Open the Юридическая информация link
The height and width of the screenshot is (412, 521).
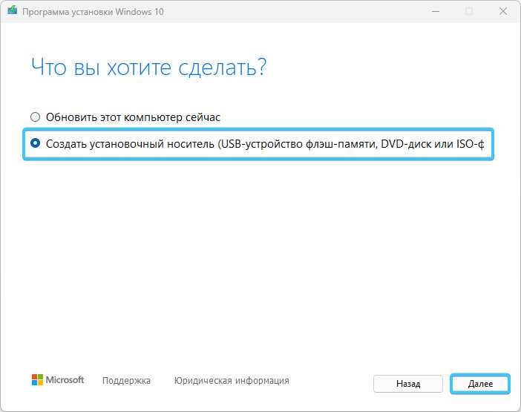[232, 380]
